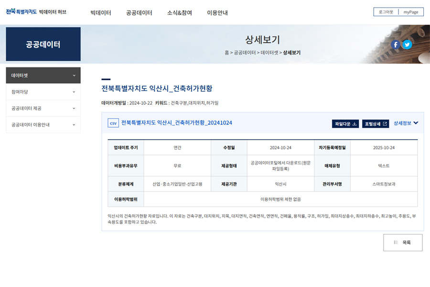Share the page on Facebook
The image size is (430, 287).
[396, 44]
